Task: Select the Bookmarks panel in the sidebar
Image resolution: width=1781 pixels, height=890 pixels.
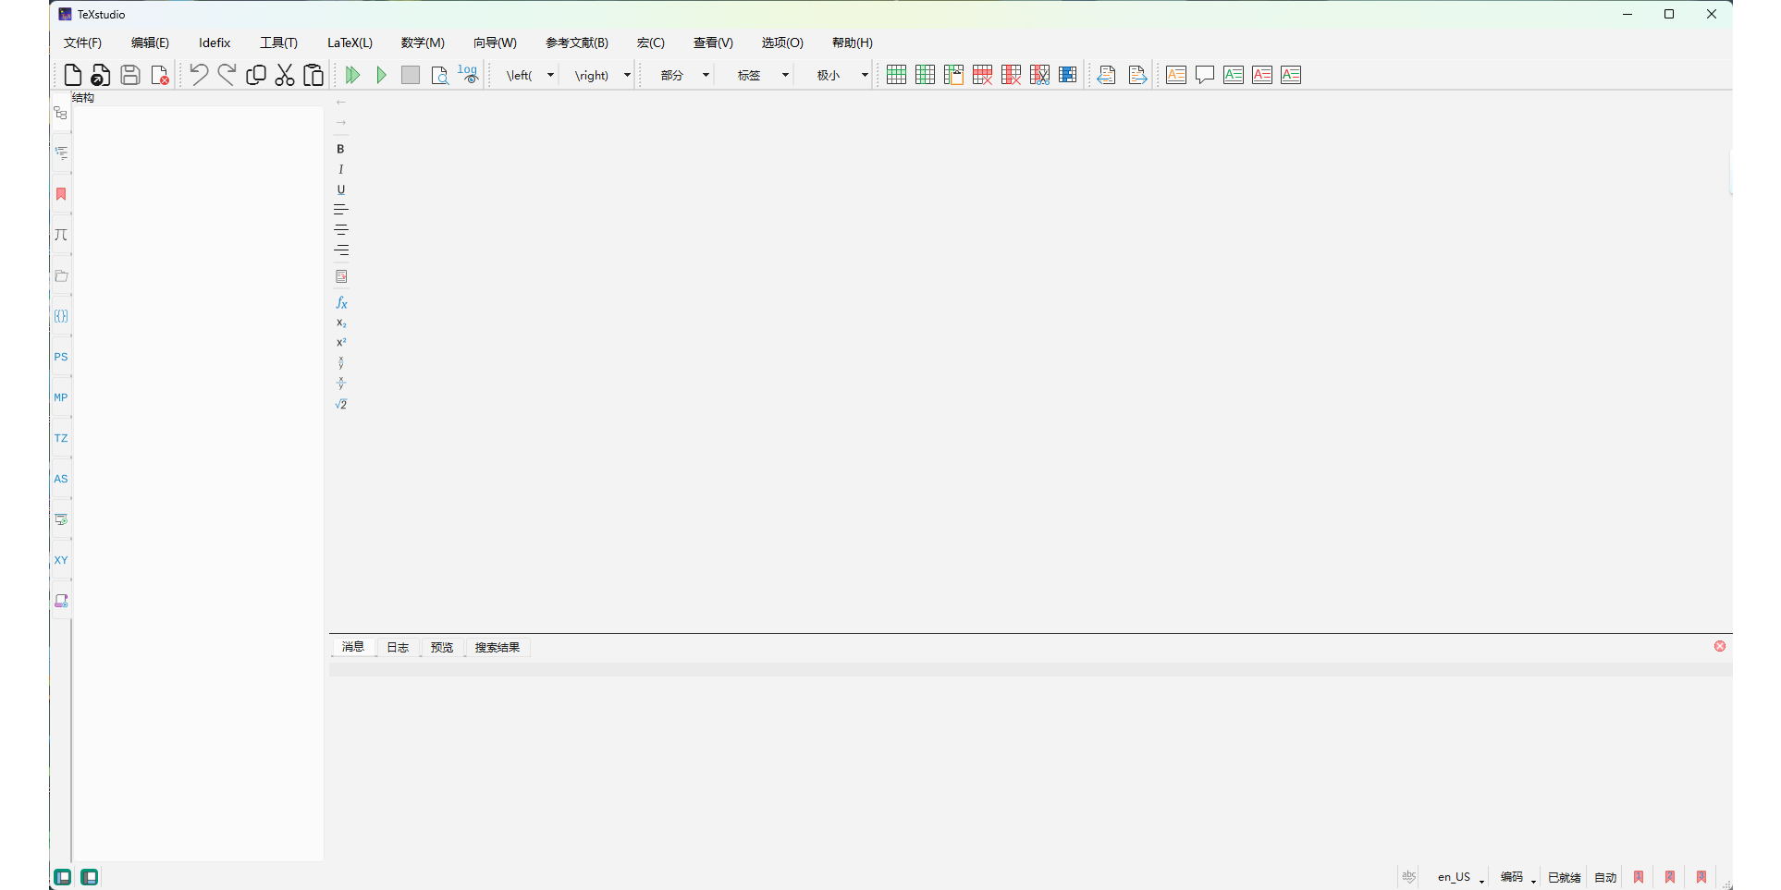Action: click(60, 194)
